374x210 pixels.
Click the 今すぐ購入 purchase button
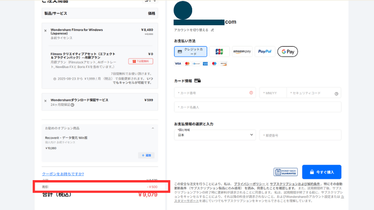click(x=322, y=172)
